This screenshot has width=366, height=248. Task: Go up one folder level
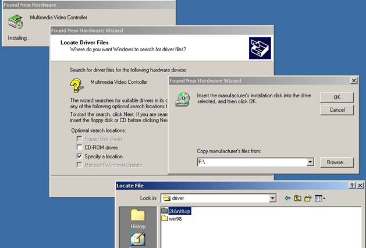point(297,199)
